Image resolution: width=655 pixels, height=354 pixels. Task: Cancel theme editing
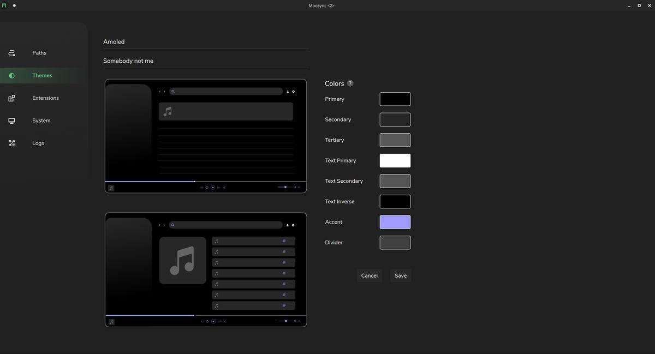tap(370, 275)
